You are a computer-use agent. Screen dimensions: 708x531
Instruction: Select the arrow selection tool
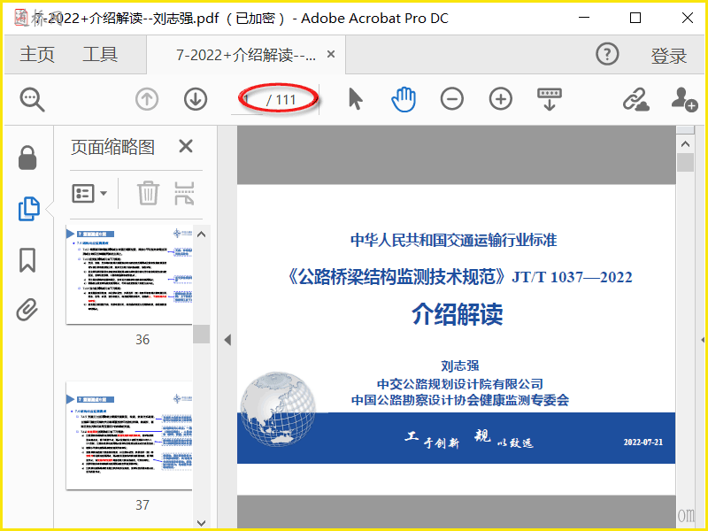pyautogui.click(x=356, y=99)
